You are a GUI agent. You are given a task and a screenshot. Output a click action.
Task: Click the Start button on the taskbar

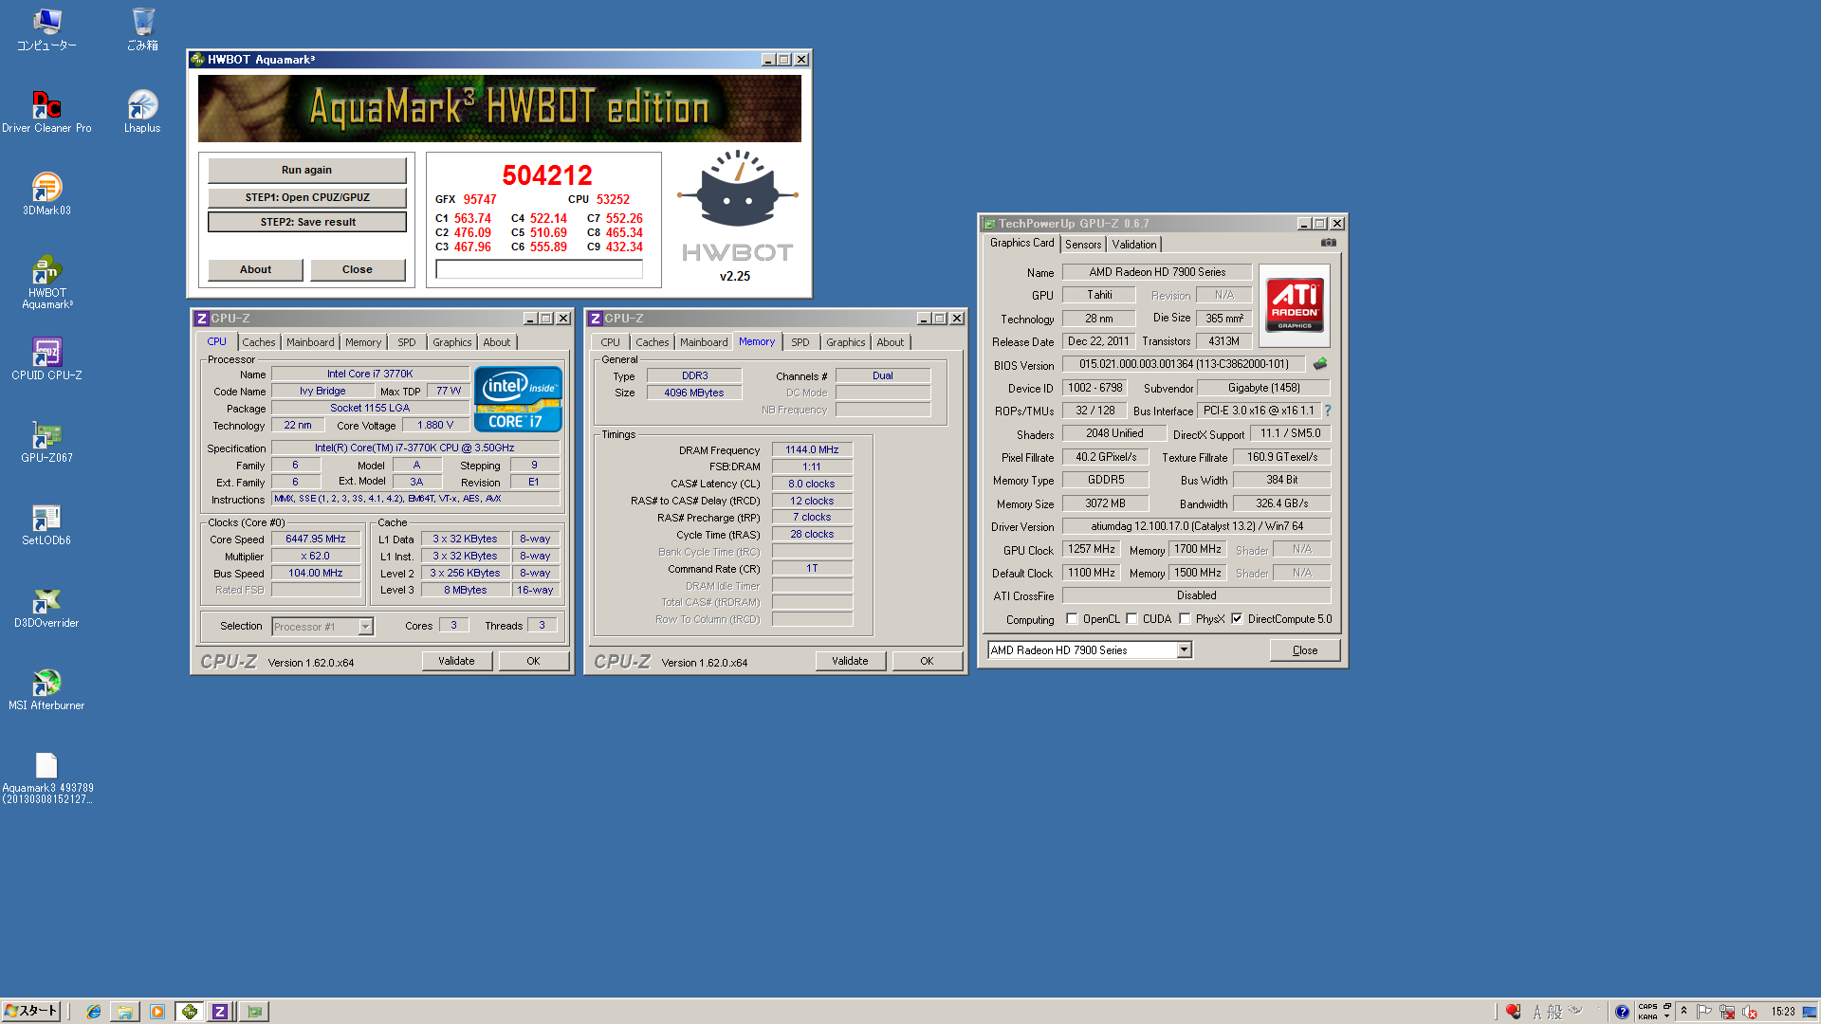(x=31, y=1012)
